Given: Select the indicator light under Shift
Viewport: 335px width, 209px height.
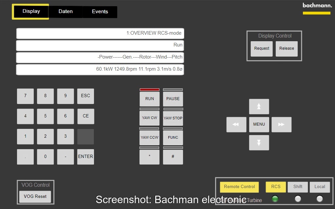Looking at the screenshot, I should (298, 199).
